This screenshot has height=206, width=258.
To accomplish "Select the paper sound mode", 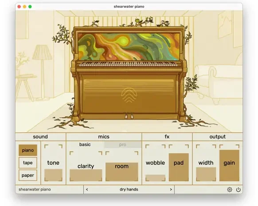I will 28,175.
